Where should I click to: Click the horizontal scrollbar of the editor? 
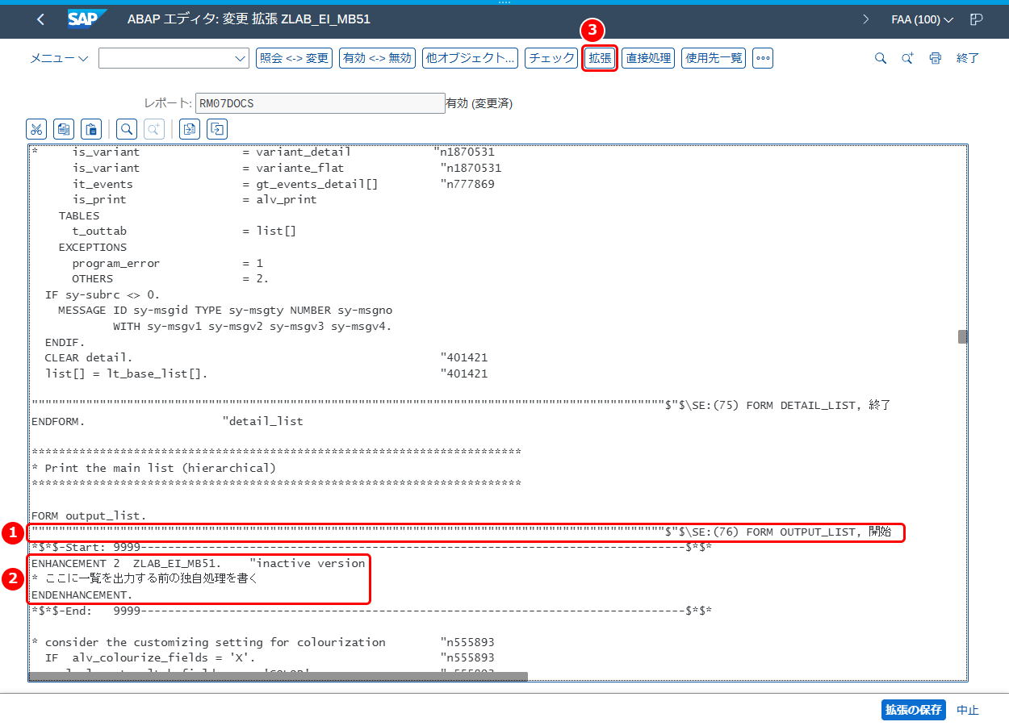[x=278, y=677]
